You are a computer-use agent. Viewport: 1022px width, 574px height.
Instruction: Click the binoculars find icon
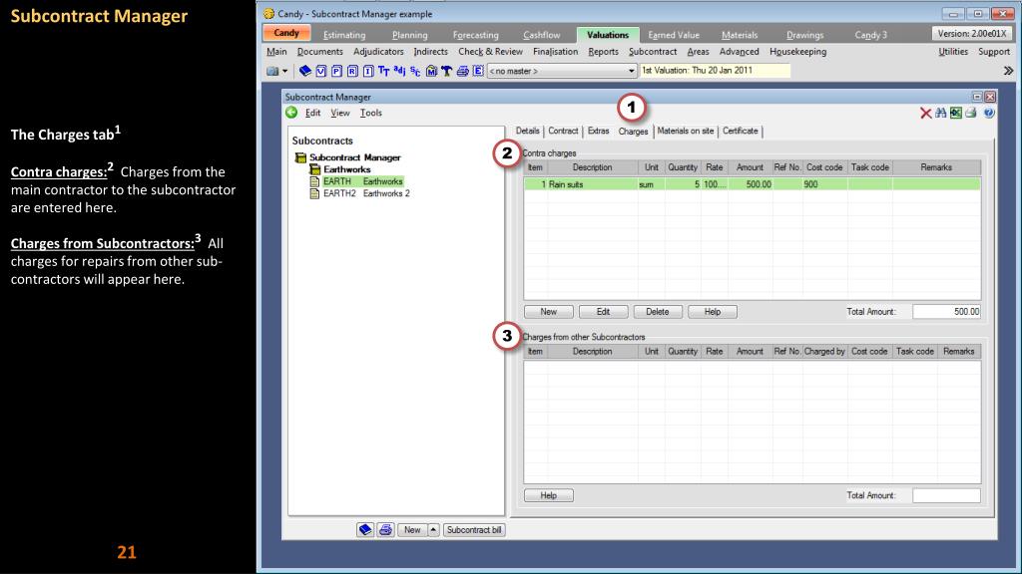pos(940,114)
